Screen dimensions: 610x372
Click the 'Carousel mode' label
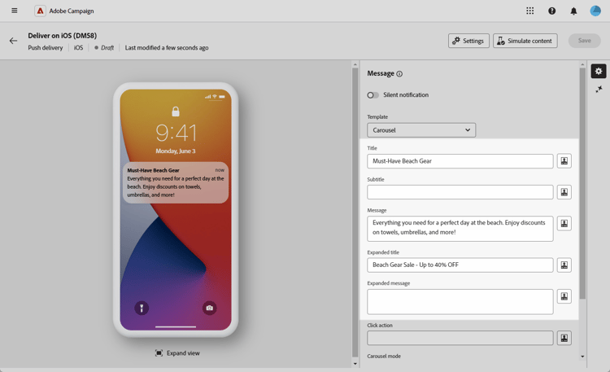384,356
